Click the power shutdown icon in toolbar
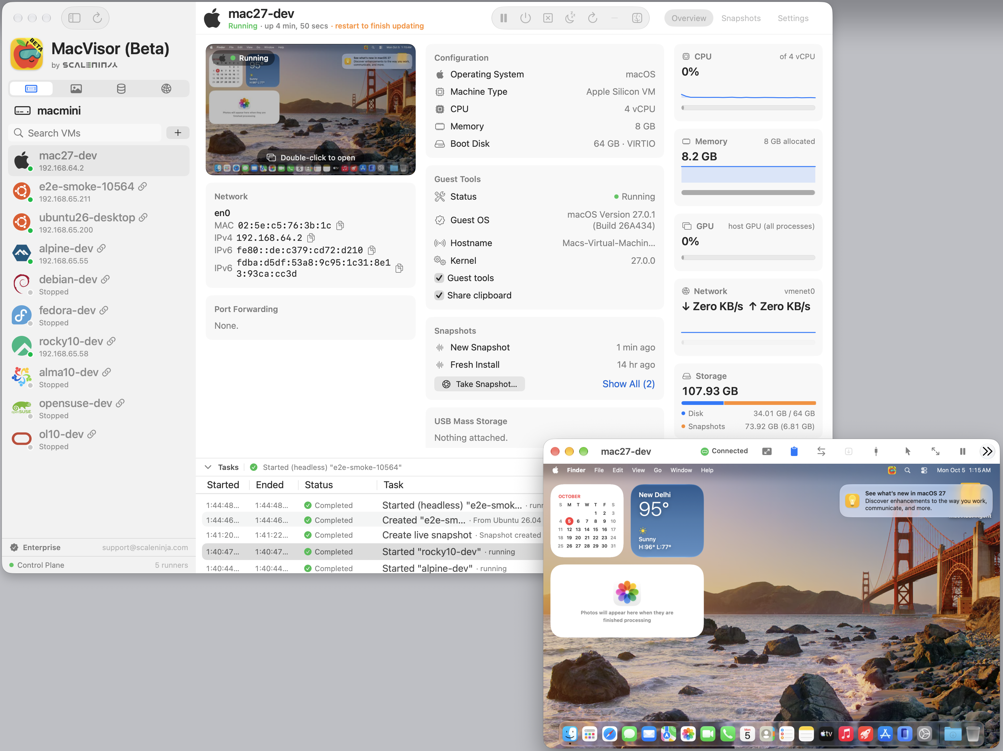 526,18
